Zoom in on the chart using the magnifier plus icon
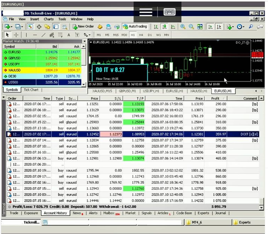The height and width of the screenshot is (234, 268). [182, 27]
